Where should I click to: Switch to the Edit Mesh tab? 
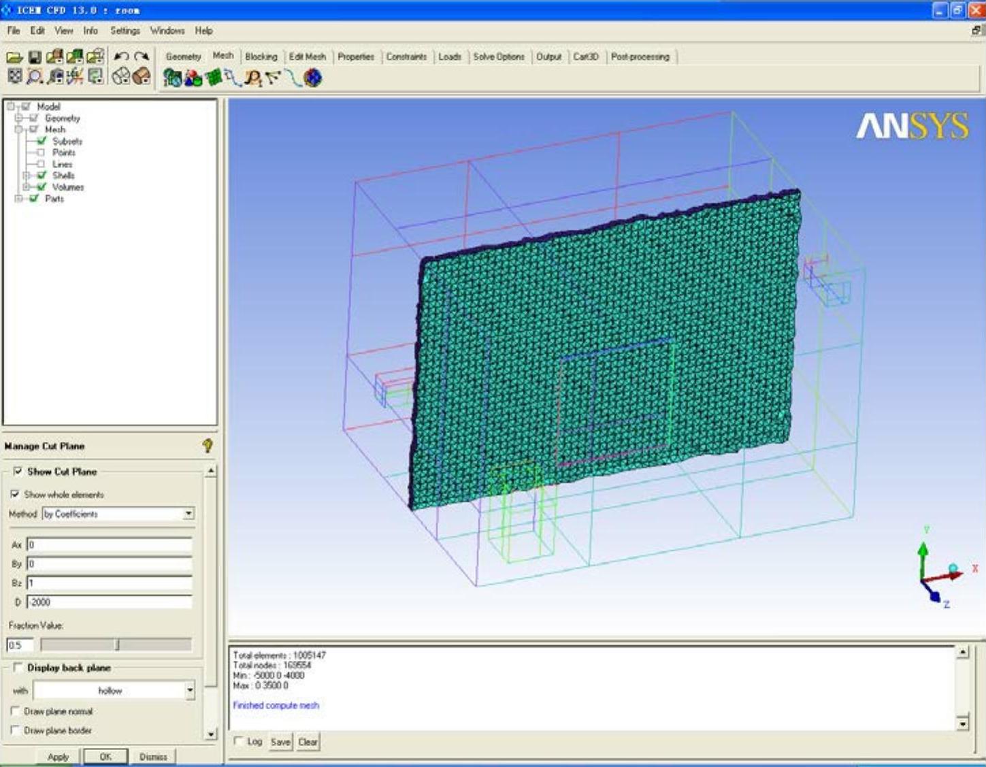pos(308,56)
